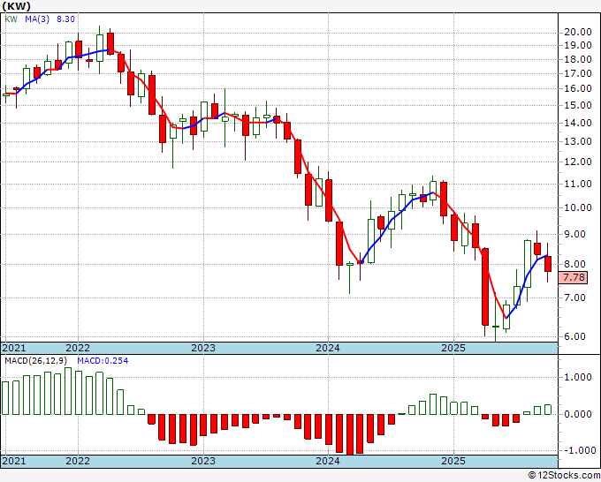Select 2022 on the price chart time axis
The image size is (601, 482).
[x=78, y=348]
